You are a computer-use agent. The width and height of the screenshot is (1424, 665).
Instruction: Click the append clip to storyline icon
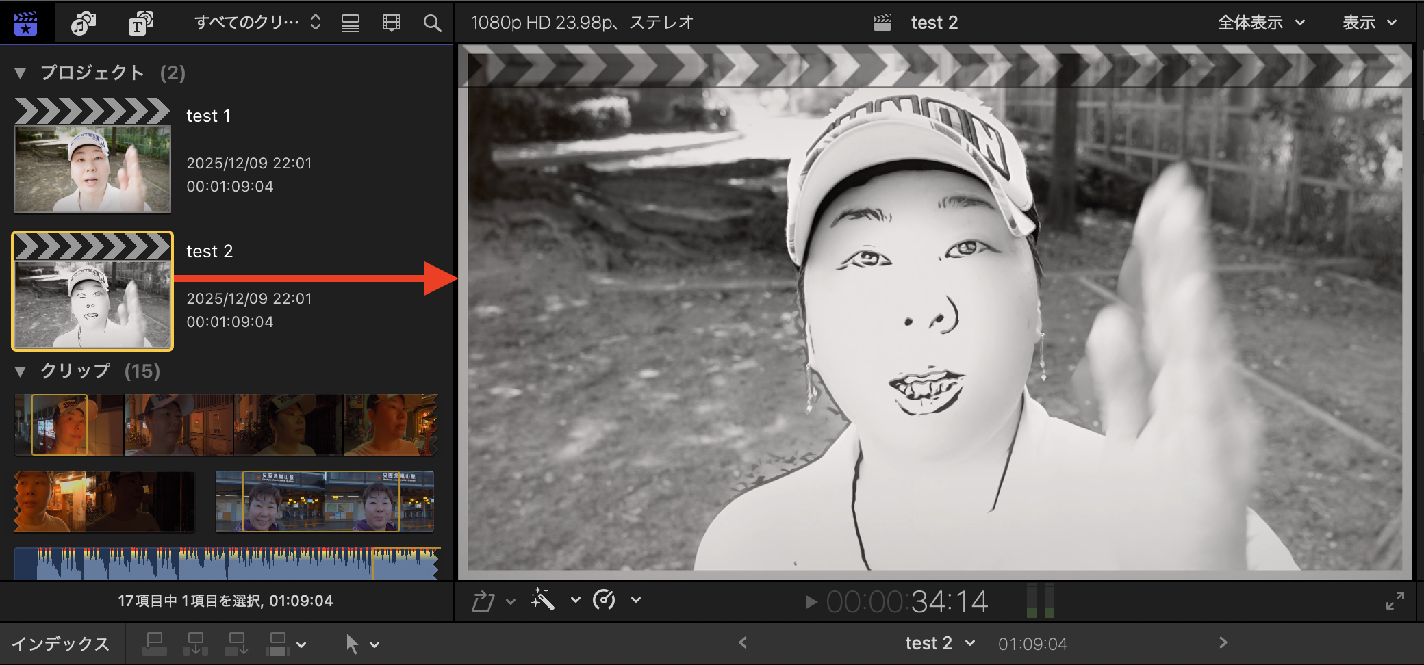(x=236, y=644)
